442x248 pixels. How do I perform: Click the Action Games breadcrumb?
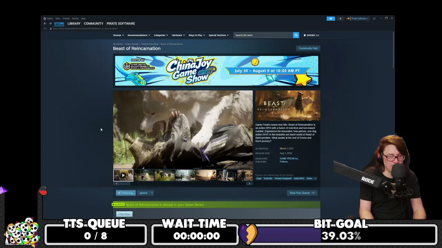132,44
